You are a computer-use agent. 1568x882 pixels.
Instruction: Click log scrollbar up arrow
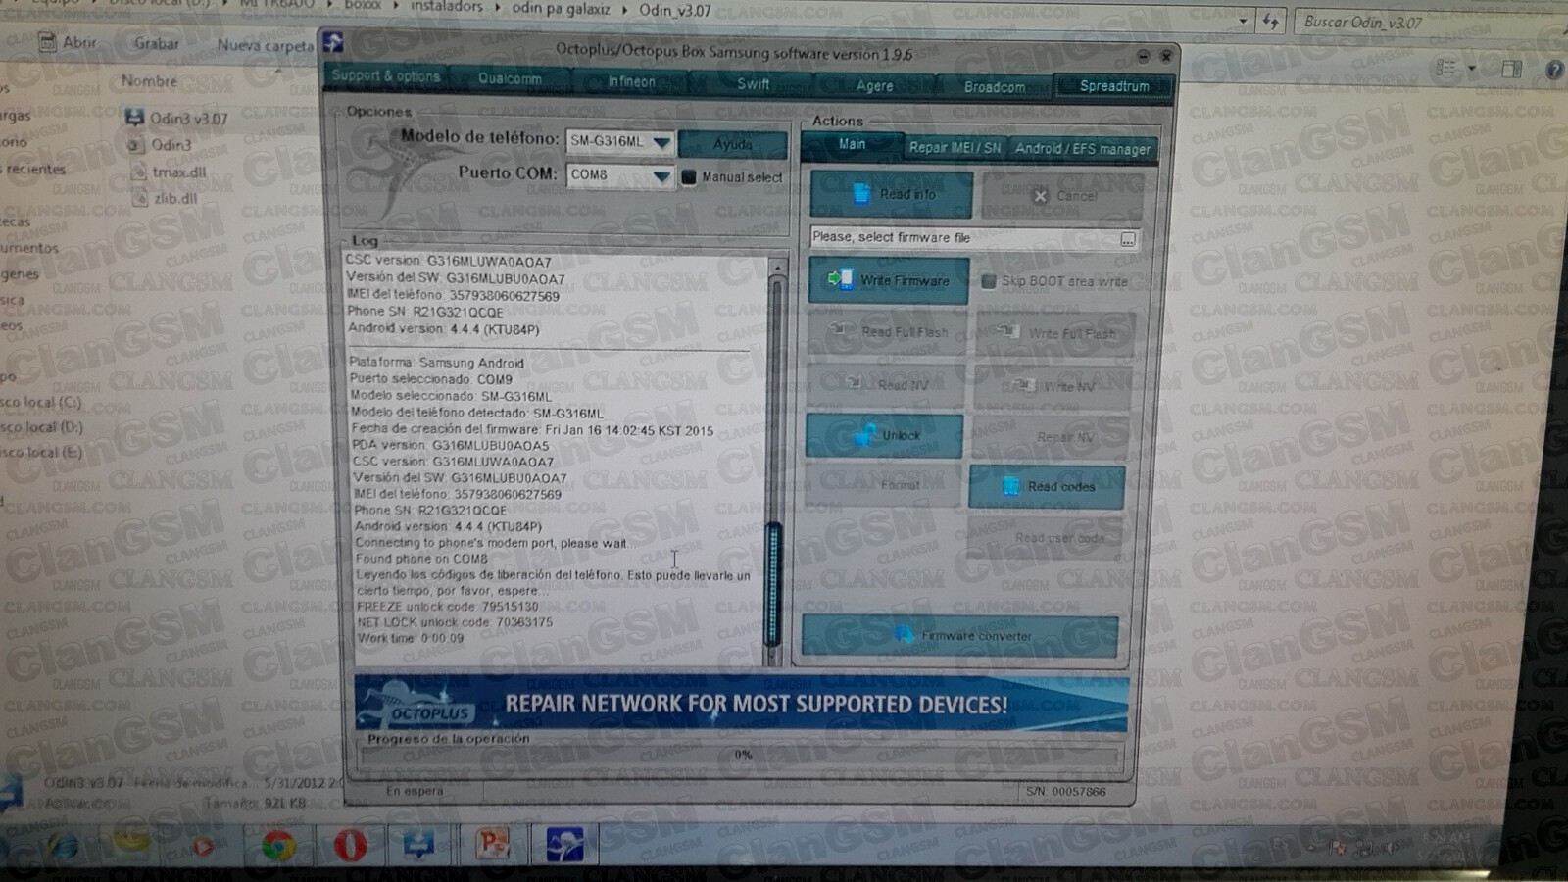(776, 266)
